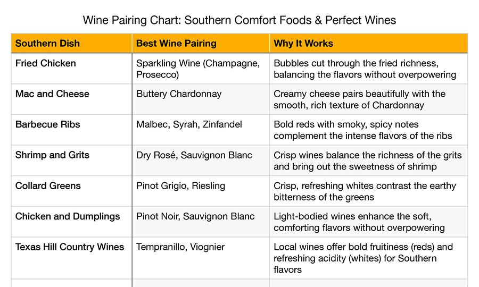Viewport: 479px width, 287px height.
Task: Click the 'Buttery Chardonnay' cell
Action: point(201,99)
